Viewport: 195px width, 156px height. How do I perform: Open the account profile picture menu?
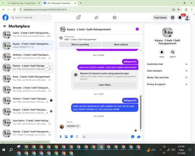point(187,18)
